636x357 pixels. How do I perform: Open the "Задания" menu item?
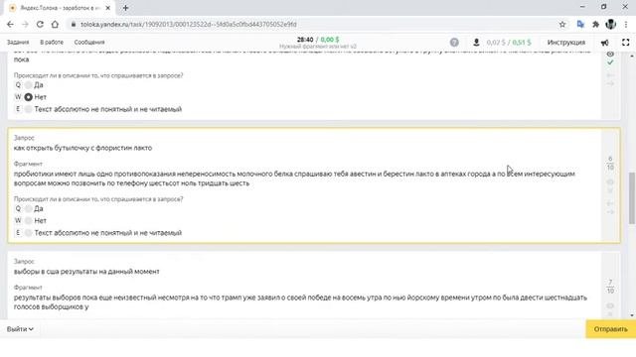point(18,42)
